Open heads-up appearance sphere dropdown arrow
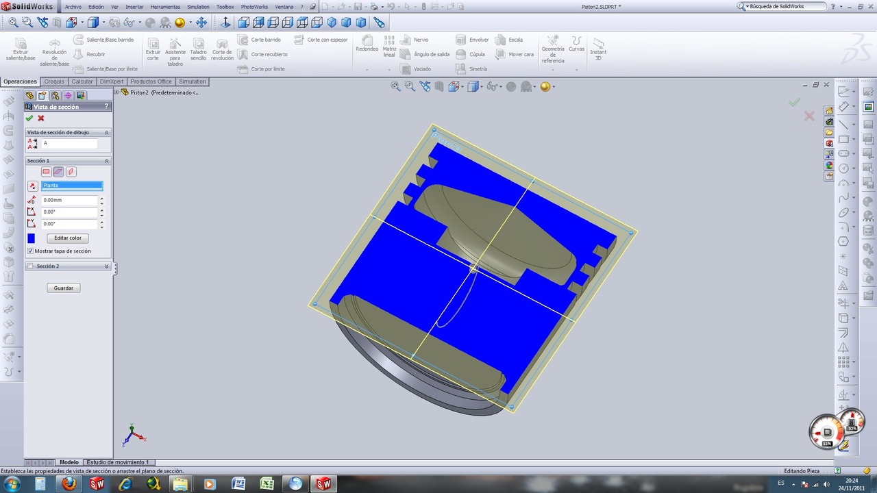Screen dimensions: 877x493 [553, 87]
